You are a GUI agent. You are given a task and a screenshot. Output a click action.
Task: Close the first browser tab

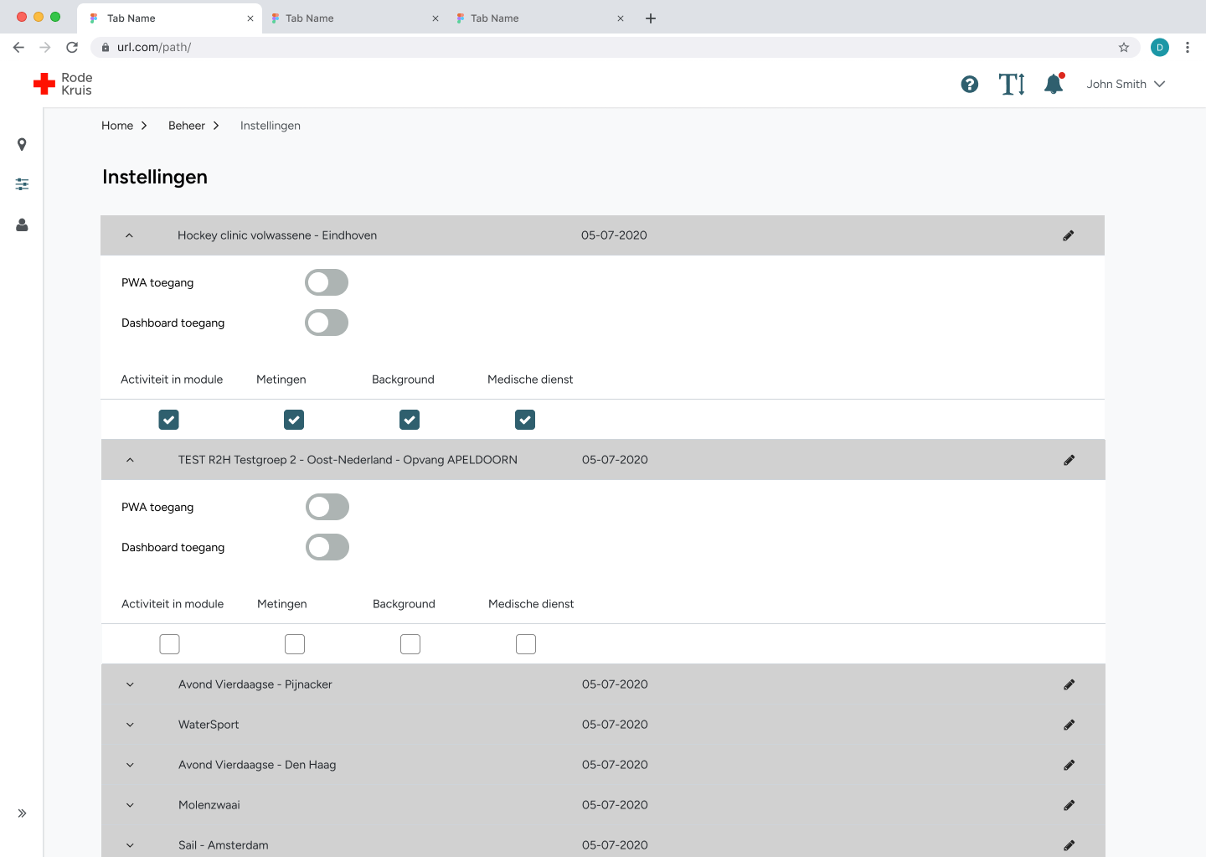click(x=250, y=18)
